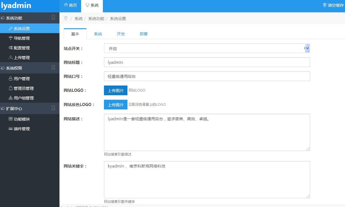Click the lightbulb icon in the breadcrumb bar
The height and width of the screenshot is (207, 345).
click(x=66, y=18)
